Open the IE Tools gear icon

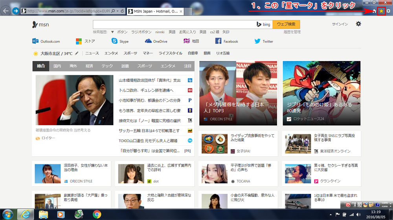tap(388, 11)
